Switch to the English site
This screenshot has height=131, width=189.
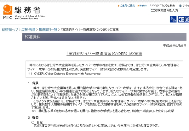click(143, 6)
